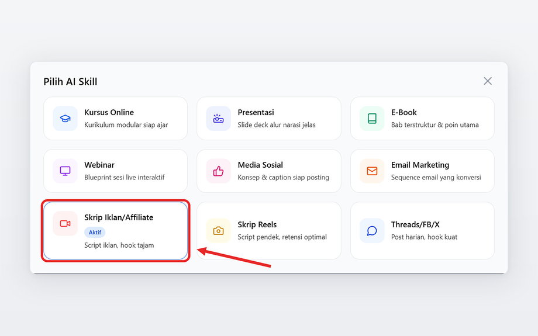Click the orange envelope icon for Email Marketing
The height and width of the screenshot is (336, 538).
[x=372, y=171]
